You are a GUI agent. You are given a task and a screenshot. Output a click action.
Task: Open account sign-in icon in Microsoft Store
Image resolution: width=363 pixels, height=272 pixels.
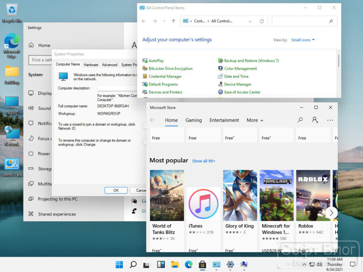tap(315, 120)
